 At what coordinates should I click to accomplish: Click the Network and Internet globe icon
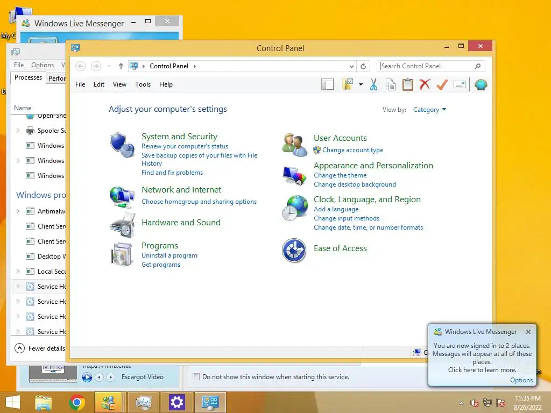click(122, 197)
